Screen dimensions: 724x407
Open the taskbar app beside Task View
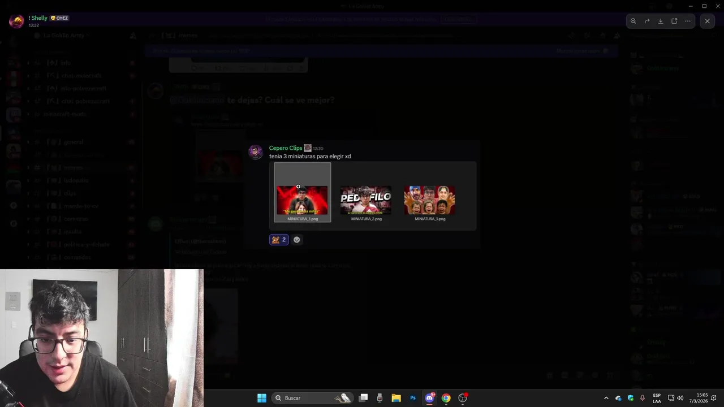point(380,398)
